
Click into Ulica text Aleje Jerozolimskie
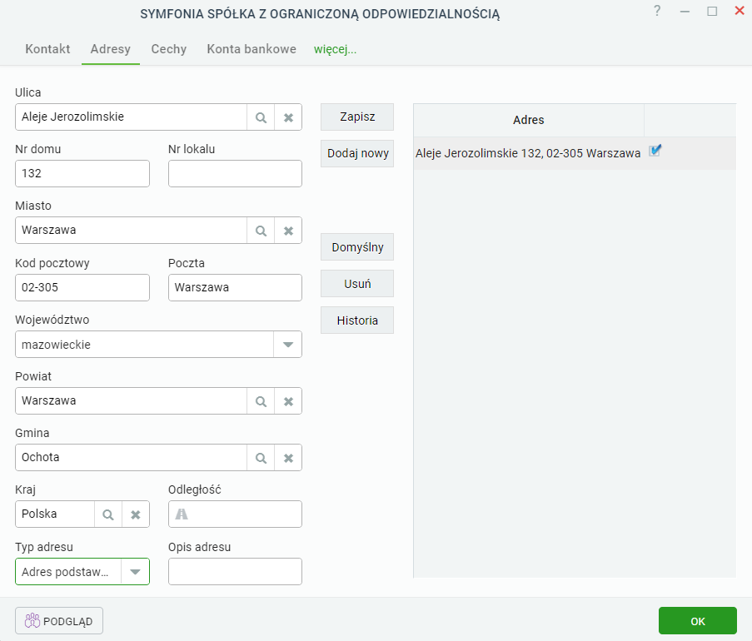coord(73,117)
